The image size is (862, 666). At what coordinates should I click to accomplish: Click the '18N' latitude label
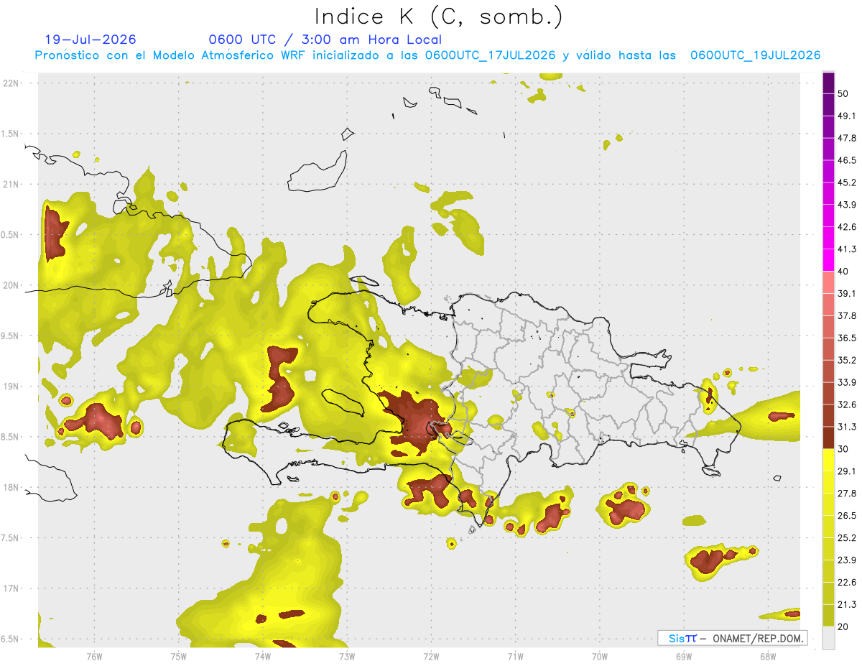tap(11, 488)
